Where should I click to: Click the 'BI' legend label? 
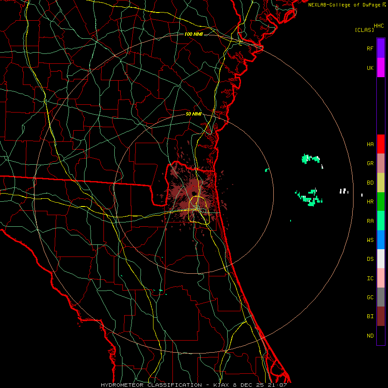coord(370,316)
